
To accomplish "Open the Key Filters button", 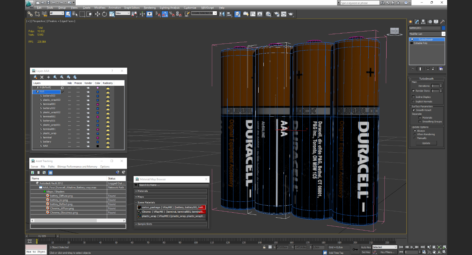I will [x=387, y=252].
